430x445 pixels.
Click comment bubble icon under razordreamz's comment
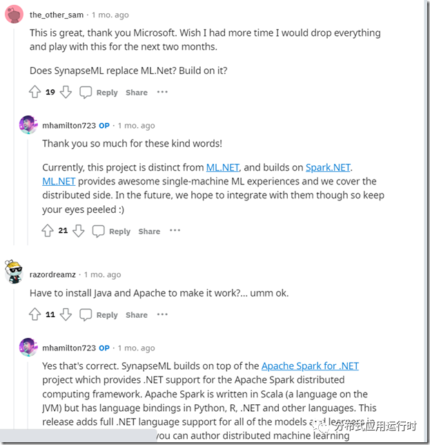click(86, 314)
